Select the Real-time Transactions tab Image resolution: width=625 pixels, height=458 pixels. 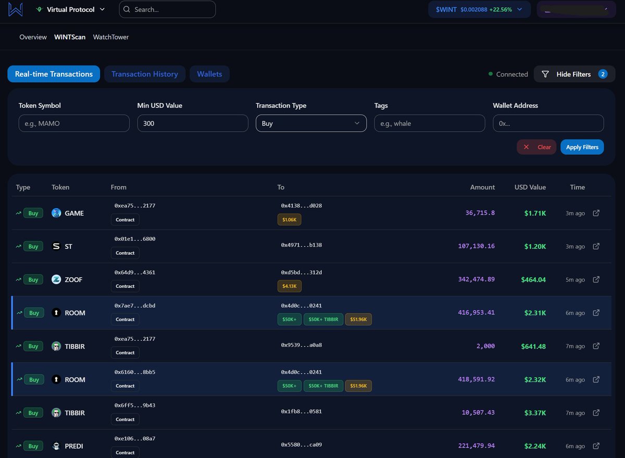pyautogui.click(x=54, y=74)
